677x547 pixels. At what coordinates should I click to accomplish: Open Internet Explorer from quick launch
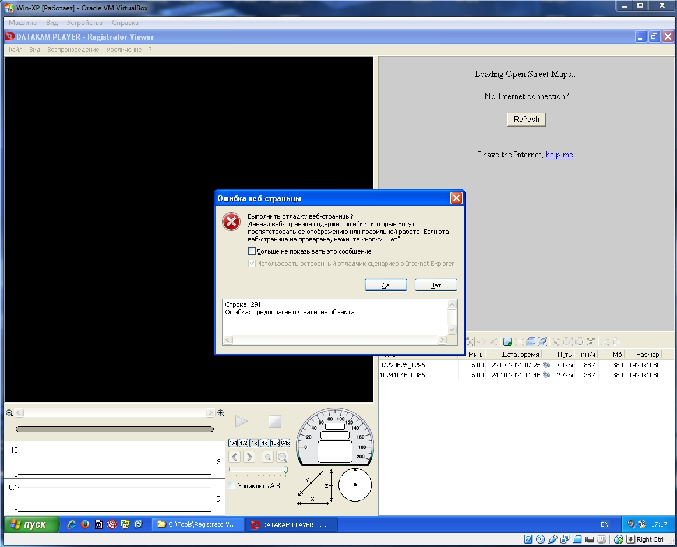(x=72, y=524)
